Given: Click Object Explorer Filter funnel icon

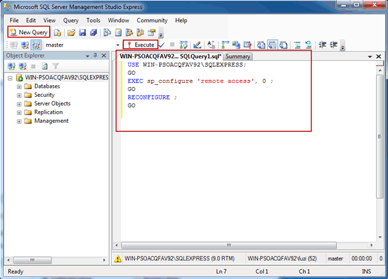Looking at the screenshot, I should point(56,67).
